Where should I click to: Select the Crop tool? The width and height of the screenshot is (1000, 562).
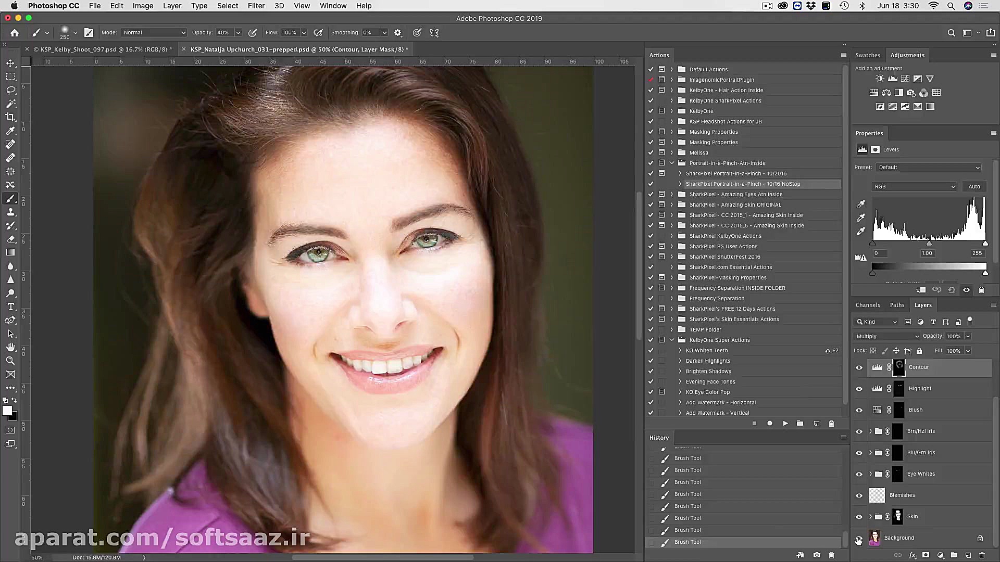point(10,117)
